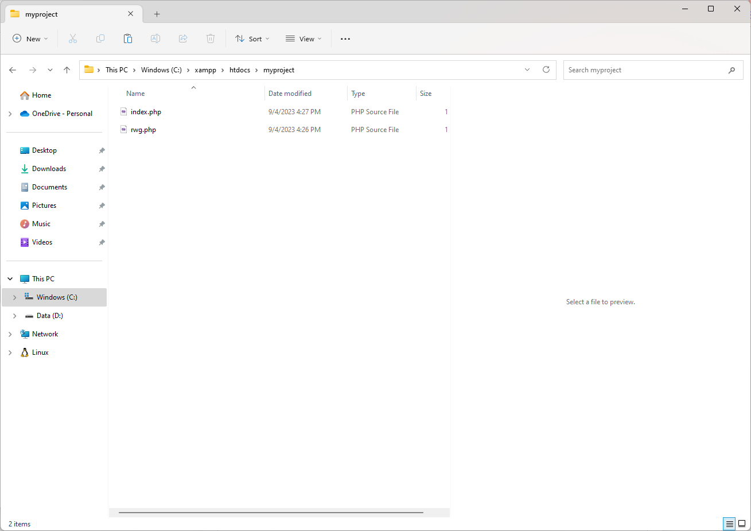The image size is (751, 531).
Task: Click myproject in breadcrumb path
Action: pyautogui.click(x=279, y=70)
